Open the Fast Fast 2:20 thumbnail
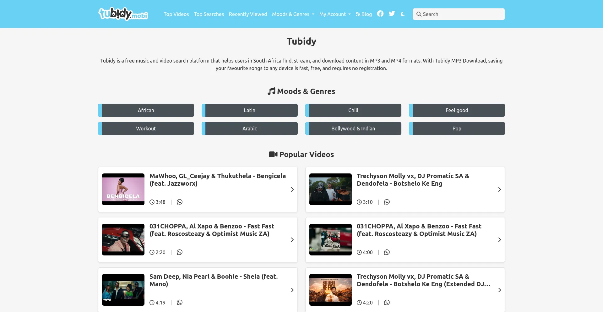 pyautogui.click(x=123, y=239)
